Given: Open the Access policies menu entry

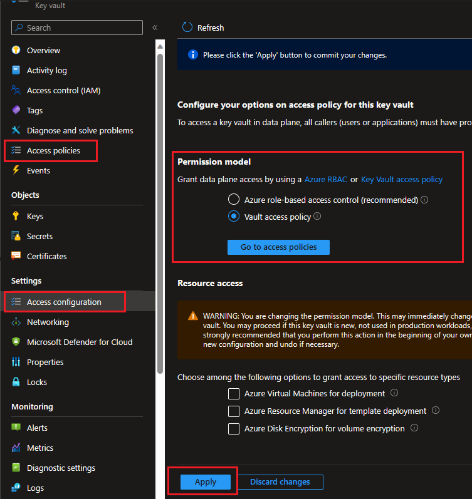Looking at the screenshot, I should (x=53, y=150).
